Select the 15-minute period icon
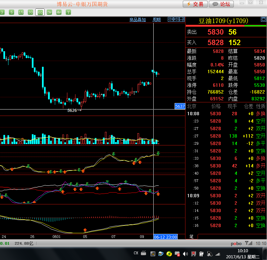The width and height of the screenshot is (267, 260). (21, 12)
